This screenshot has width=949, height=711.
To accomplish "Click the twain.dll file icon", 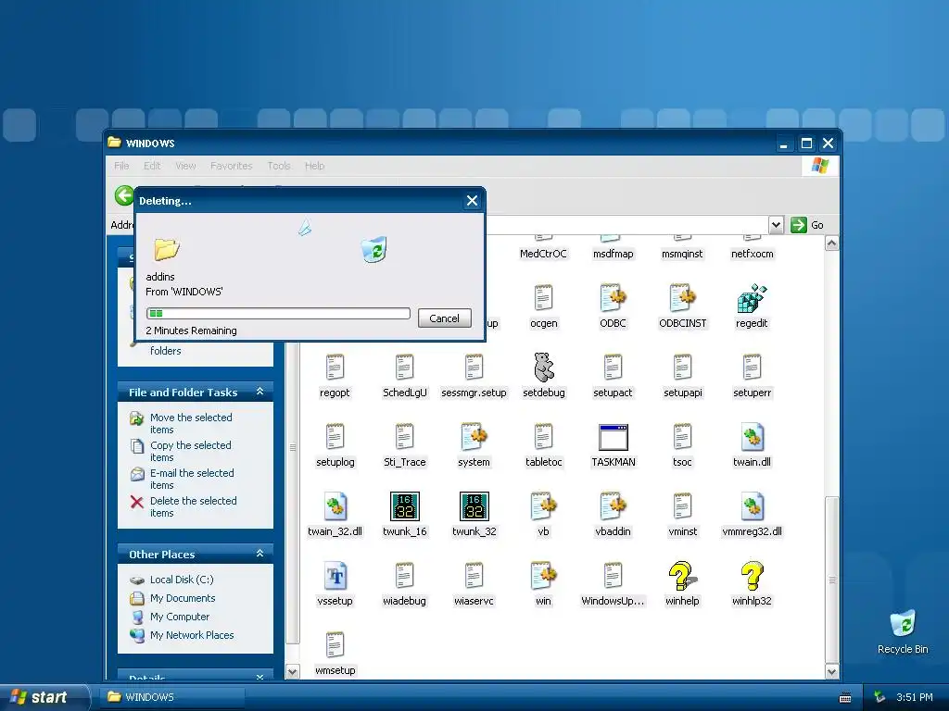I will click(x=752, y=437).
